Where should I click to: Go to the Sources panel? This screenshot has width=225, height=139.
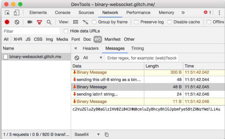(x=86, y=13)
